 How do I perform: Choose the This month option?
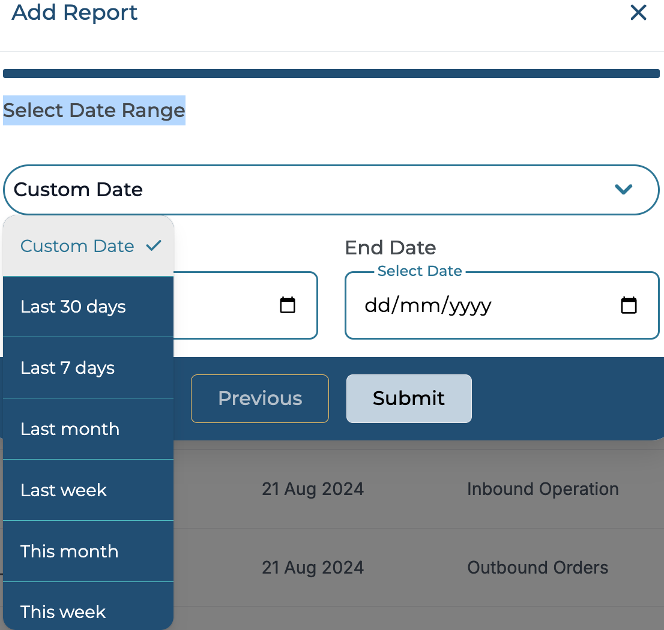click(69, 551)
